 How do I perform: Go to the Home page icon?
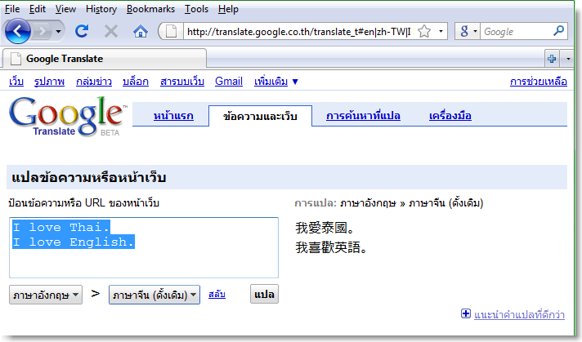141,32
